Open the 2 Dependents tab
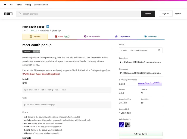Image resolution: width=187 pixels, height=139 pixels. pyautogui.click(x=123, y=36)
